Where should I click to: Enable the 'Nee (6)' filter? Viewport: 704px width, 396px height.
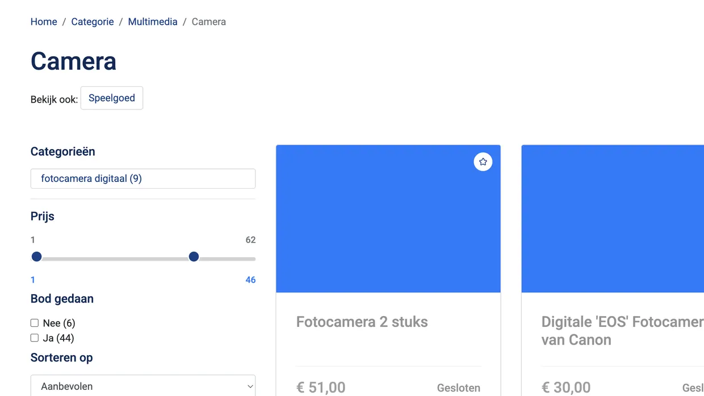[35, 322]
